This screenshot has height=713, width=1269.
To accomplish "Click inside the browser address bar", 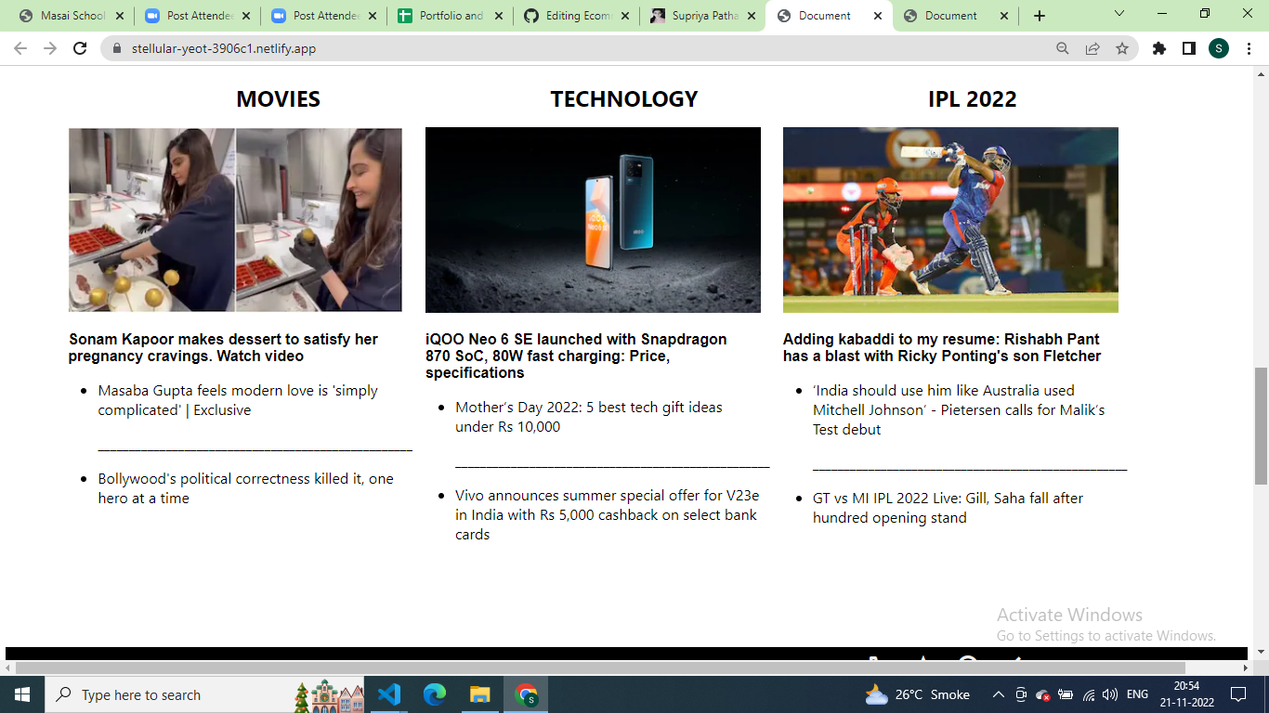I will pos(372,48).
